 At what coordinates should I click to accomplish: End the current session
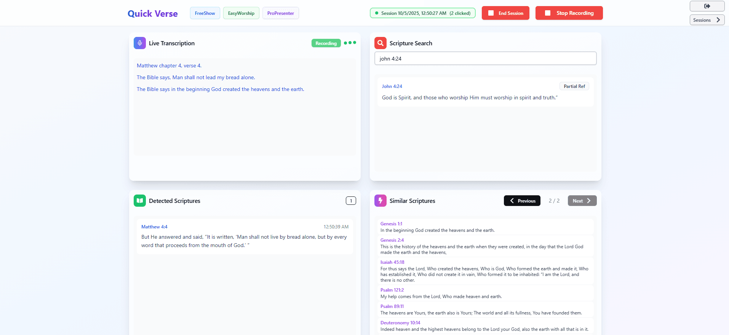pos(505,13)
